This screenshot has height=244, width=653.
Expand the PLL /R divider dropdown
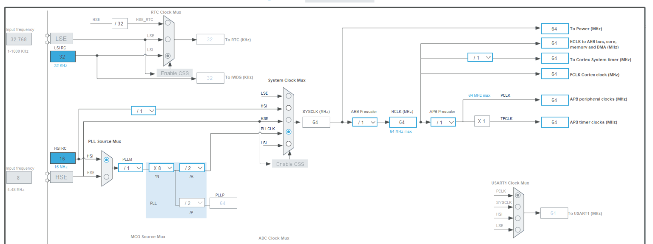click(x=192, y=168)
